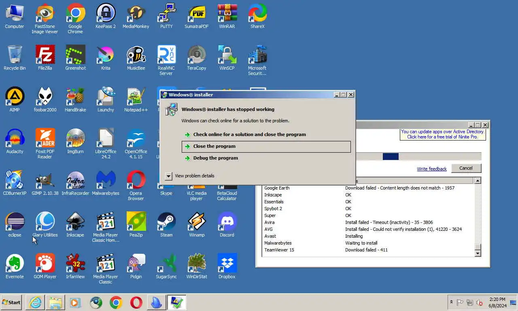Open the HandBrake desktop shortcut
Image resolution: width=518 pixels, height=311 pixels.
click(x=75, y=100)
